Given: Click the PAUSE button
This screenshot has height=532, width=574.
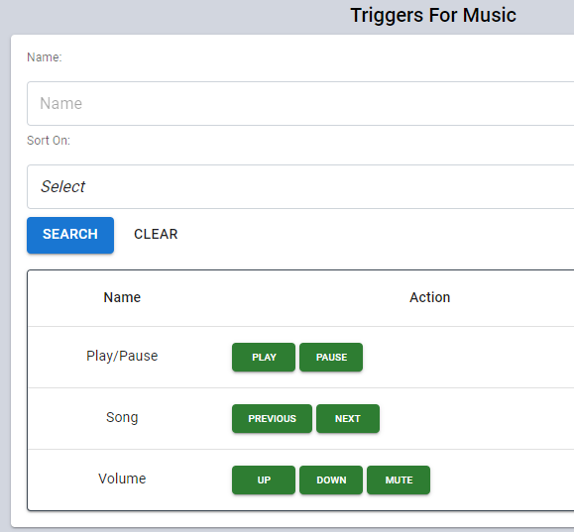Looking at the screenshot, I should pyautogui.click(x=331, y=357).
